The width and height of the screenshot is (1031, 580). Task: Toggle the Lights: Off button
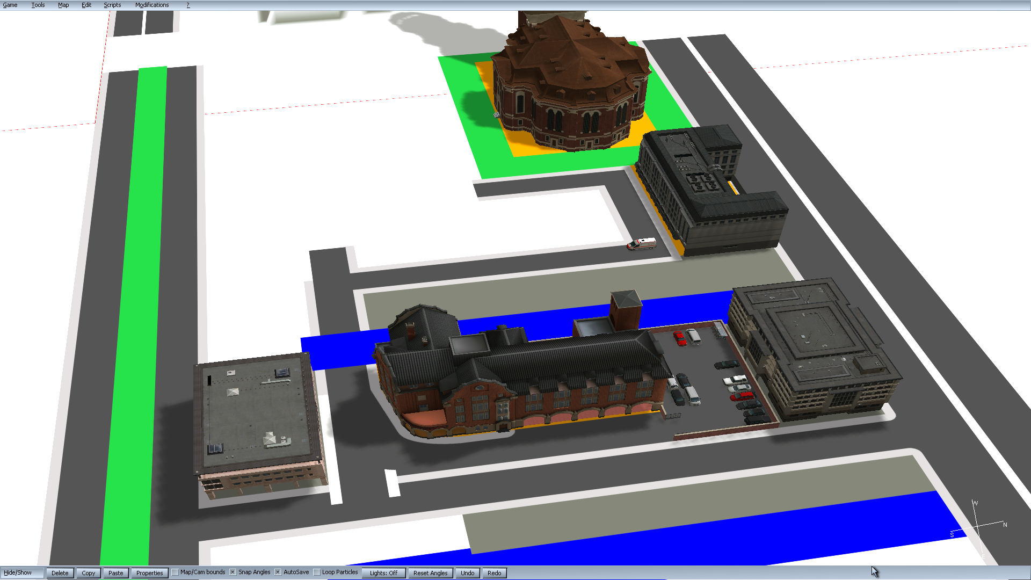click(383, 573)
